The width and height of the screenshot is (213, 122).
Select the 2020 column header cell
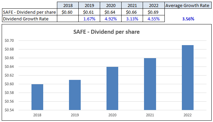coord(111,5)
